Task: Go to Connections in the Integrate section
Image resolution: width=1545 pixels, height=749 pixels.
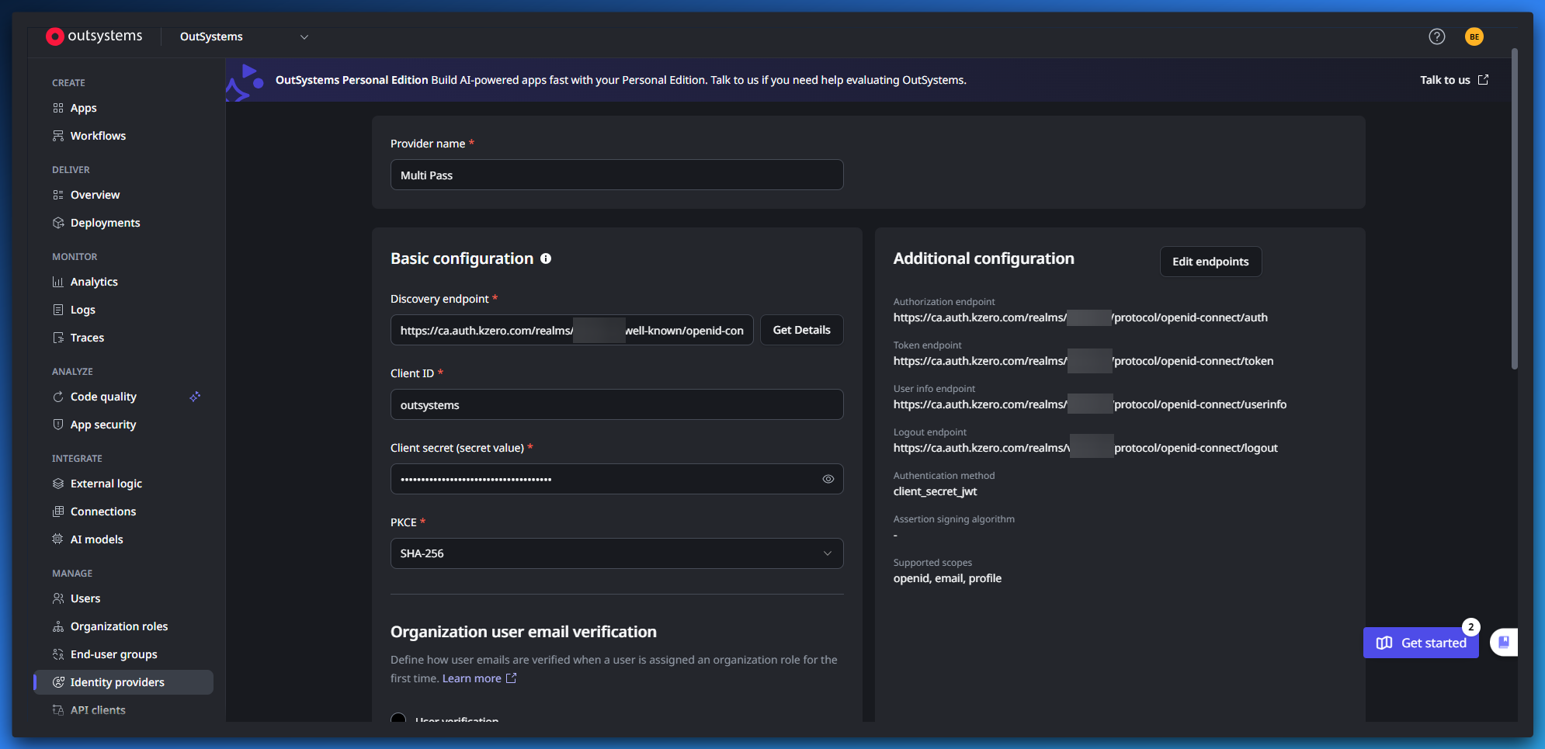Action: tap(102, 511)
